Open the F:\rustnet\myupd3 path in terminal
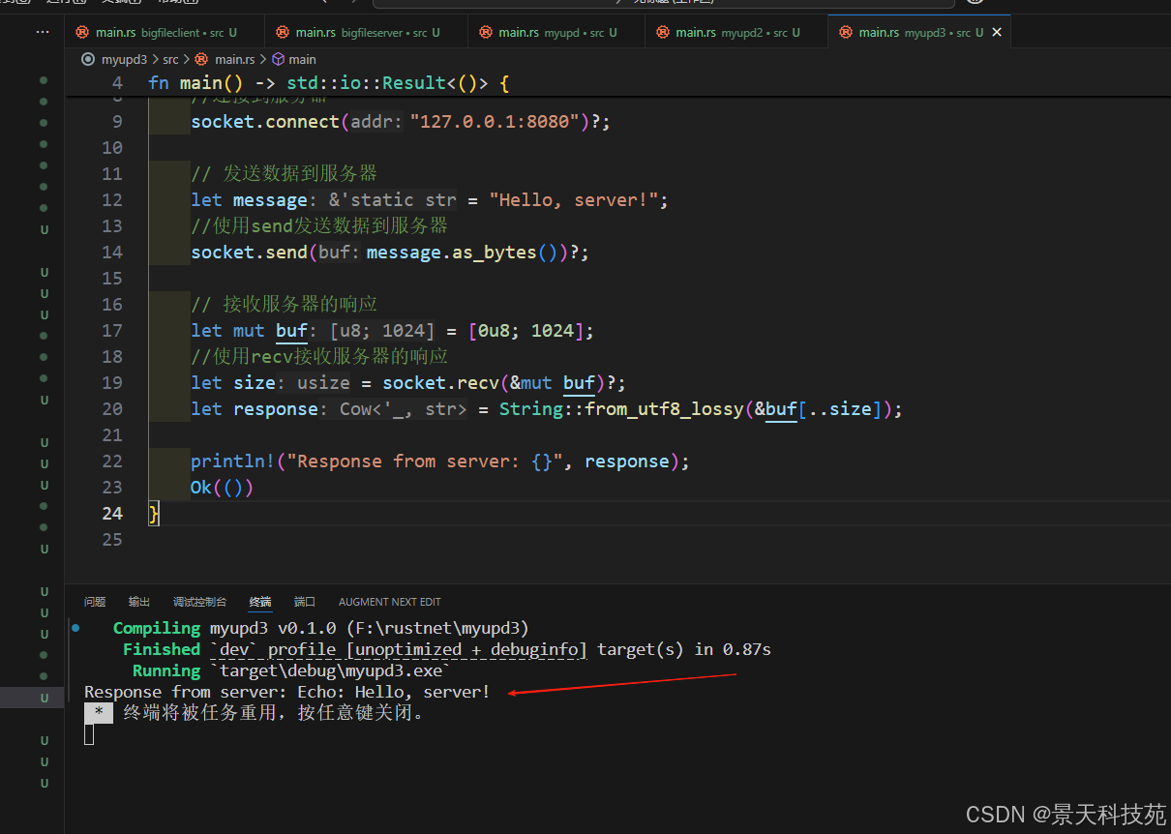This screenshot has height=834, width=1171. (x=436, y=629)
